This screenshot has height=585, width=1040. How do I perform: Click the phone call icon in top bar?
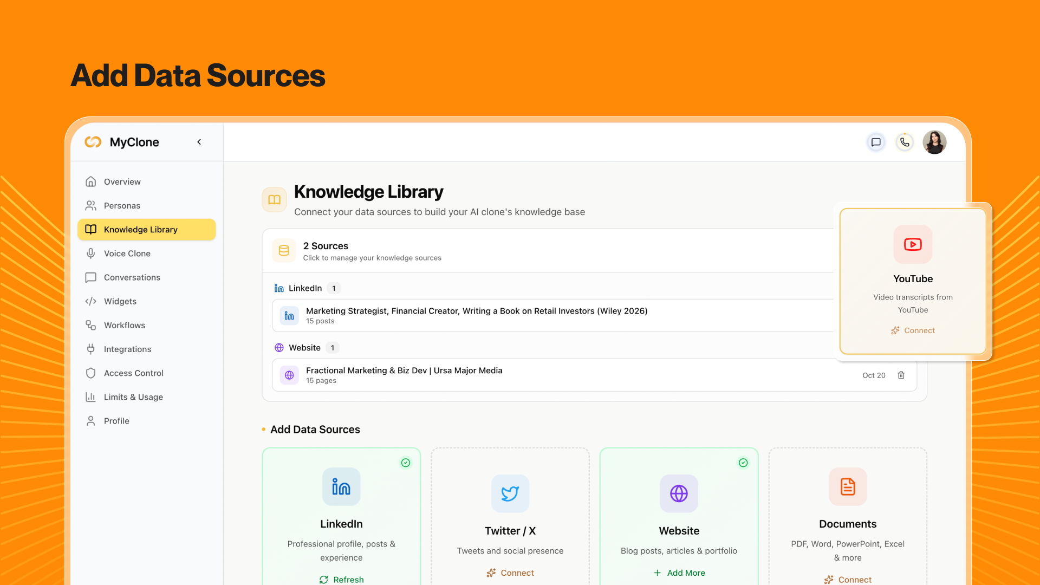[904, 142]
